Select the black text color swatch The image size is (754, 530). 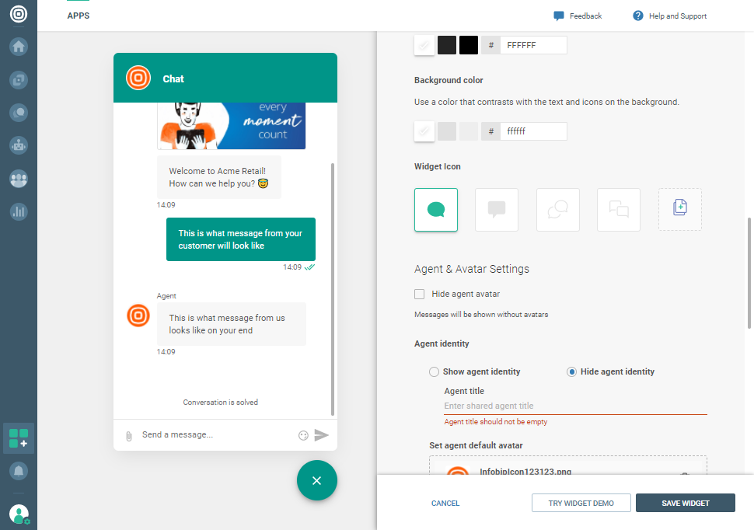469,45
